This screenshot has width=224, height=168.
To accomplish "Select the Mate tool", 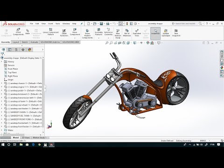I will tap(28, 32).
